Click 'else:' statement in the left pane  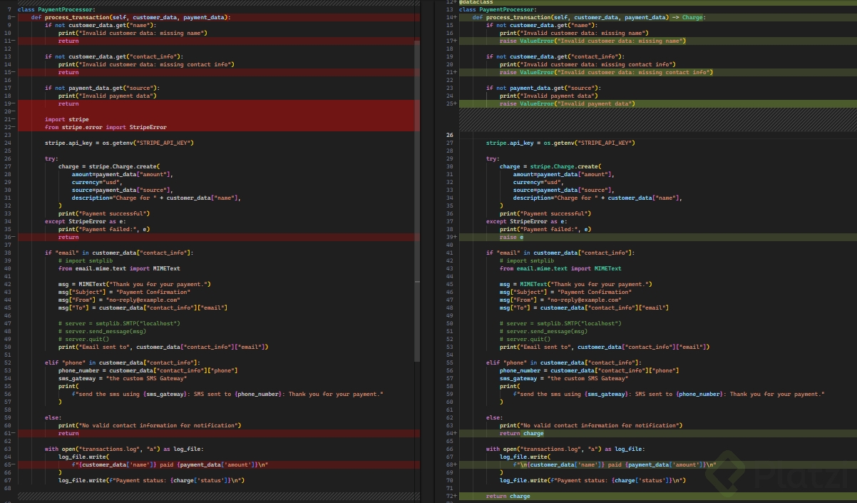(53, 417)
